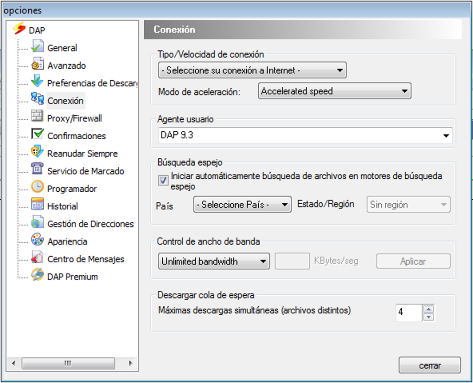Screen dimensions: 473x383
Task: Click the Proxy/Firewall brick wall icon
Action: click(x=38, y=117)
